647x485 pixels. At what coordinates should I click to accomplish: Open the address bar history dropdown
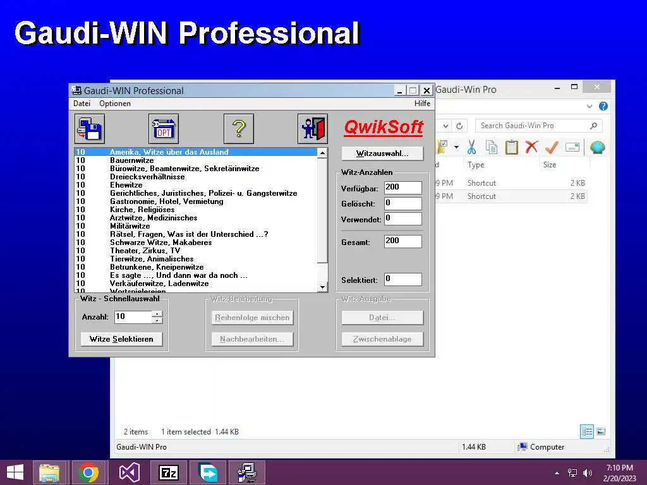[x=445, y=126]
